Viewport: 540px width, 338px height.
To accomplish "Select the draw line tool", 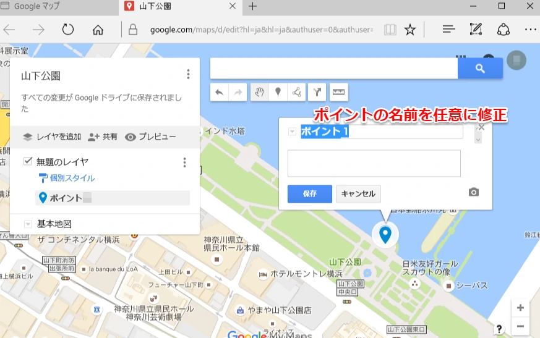I will (x=296, y=92).
